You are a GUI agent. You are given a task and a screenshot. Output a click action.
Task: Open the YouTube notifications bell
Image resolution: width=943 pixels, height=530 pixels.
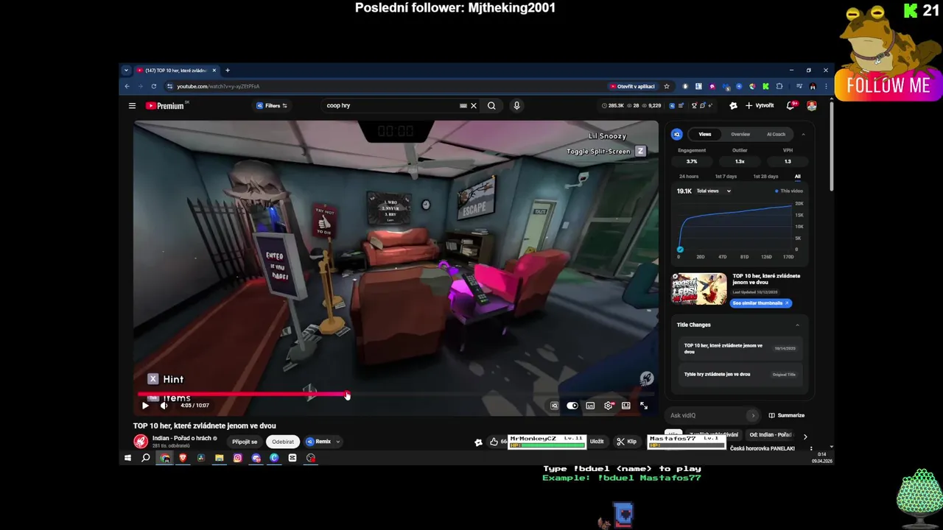790,106
